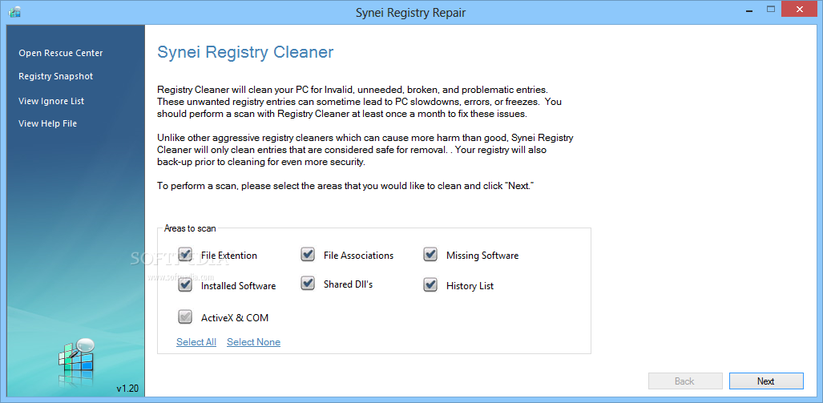Screen dimensions: 823x403
Task: Click the Synei Registry Repair title text
Action: pyautogui.click(x=410, y=13)
